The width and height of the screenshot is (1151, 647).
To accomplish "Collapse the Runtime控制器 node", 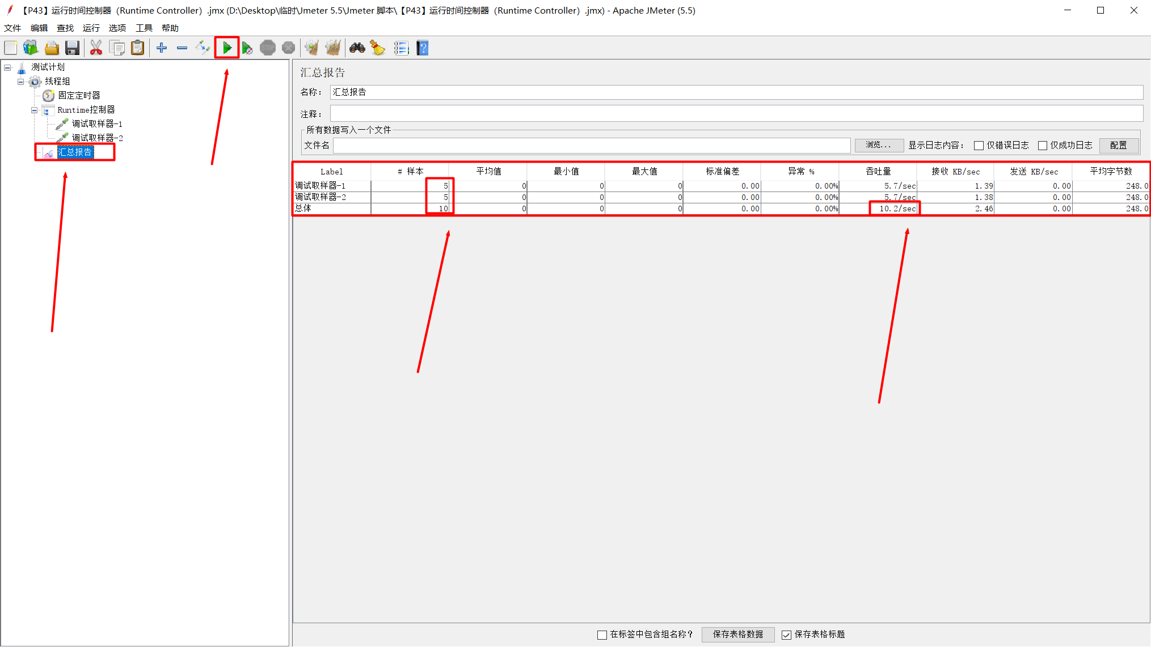I will tap(35, 110).
